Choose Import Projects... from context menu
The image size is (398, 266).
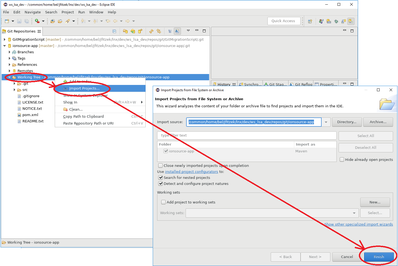(x=100, y=88)
